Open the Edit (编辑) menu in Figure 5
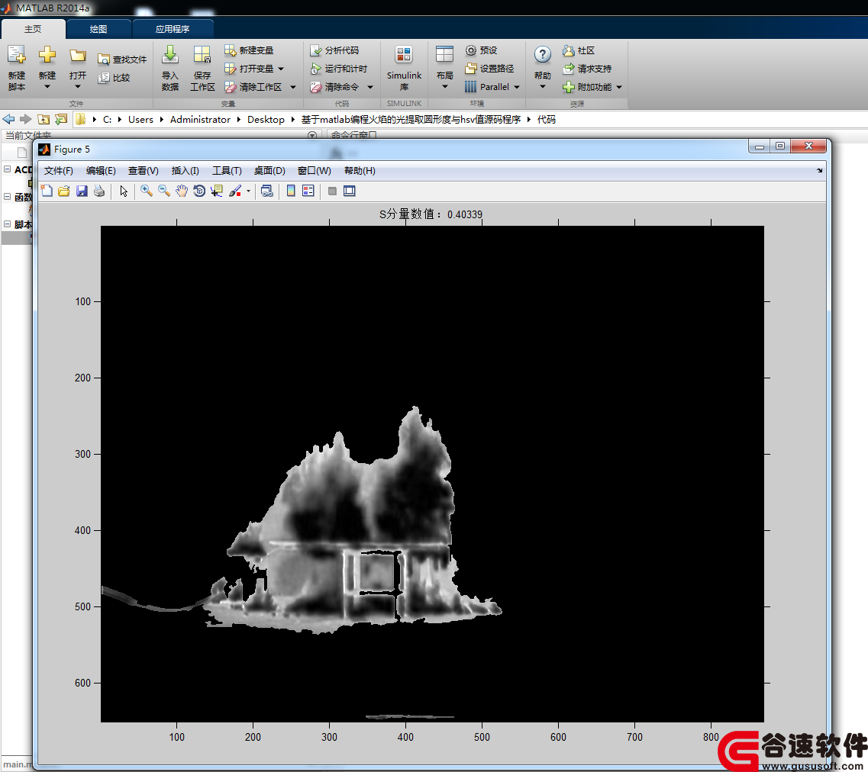This screenshot has width=868, height=772. point(101,171)
